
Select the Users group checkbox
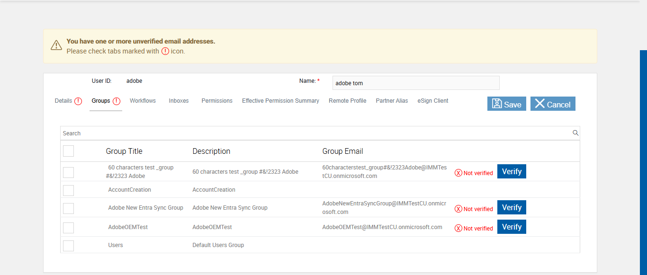tap(69, 245)
